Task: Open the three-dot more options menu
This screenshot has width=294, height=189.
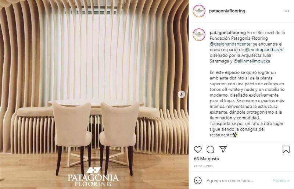Action: click(x=287, y=11)
